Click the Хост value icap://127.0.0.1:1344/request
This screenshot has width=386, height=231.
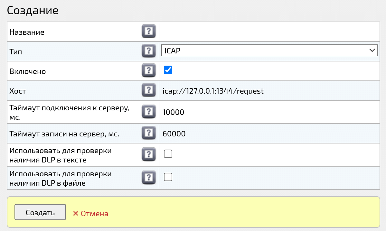pyautogui.click(x=213, y=91)
